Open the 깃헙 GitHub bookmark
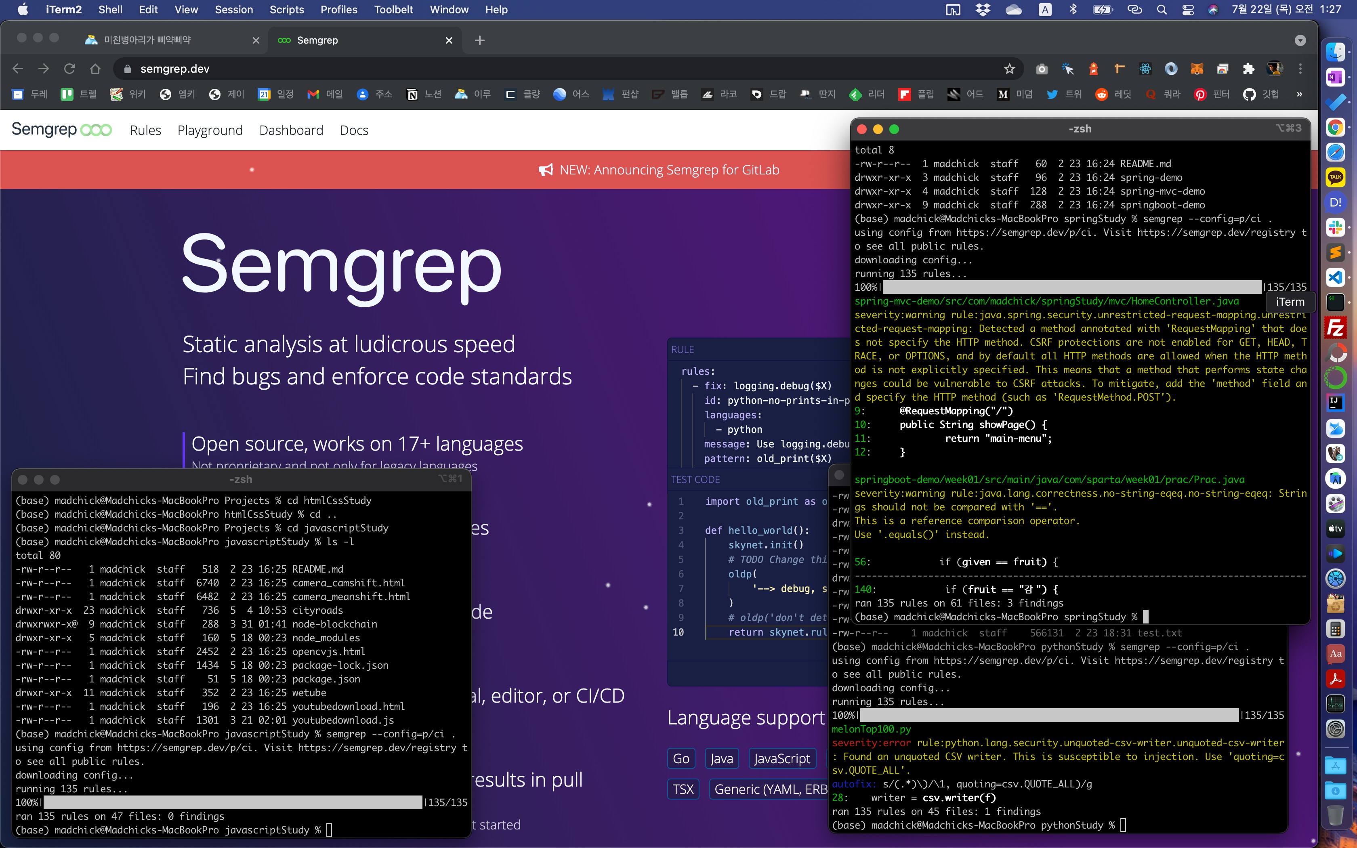The height and width of the screenshot is (848, 1357). tap(1262, 94)
